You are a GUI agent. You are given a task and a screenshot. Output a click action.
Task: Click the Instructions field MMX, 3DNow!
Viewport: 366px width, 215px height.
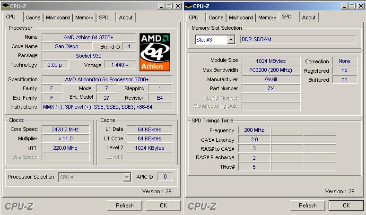click(x=107, y=107)
